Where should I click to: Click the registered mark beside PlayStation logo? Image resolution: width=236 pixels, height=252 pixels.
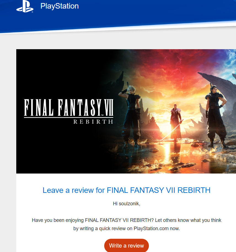pos(32,12)
